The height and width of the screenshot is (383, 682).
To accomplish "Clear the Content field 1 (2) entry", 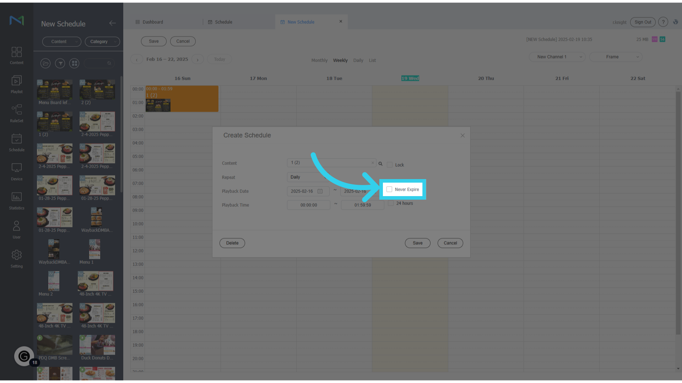I will coord(373,163).
